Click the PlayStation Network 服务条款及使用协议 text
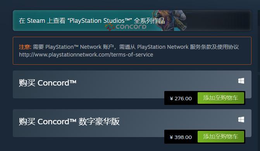The width and height of the screenshot is (260, 151). (x=188, y=47)
